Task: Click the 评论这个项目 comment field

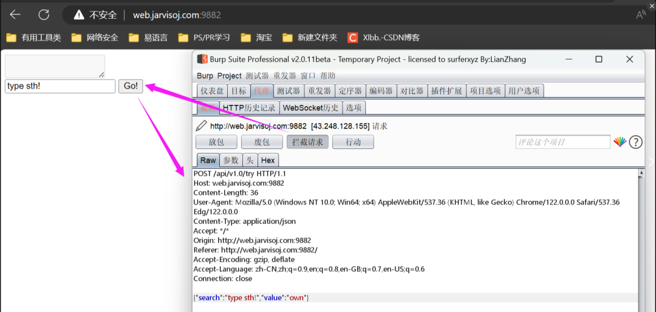Action: pos(562,142)
